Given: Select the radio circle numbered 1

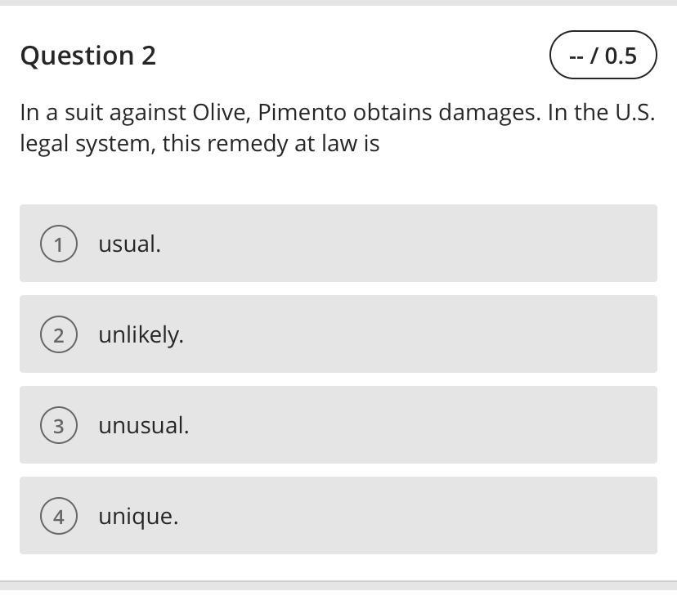Looking at the screenshot, I should (x=59, y=244).
